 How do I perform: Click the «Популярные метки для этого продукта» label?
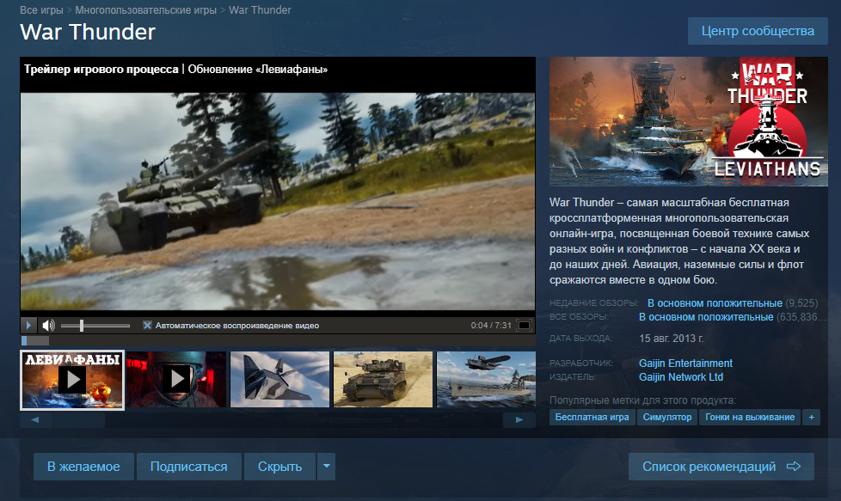[642, 400]
